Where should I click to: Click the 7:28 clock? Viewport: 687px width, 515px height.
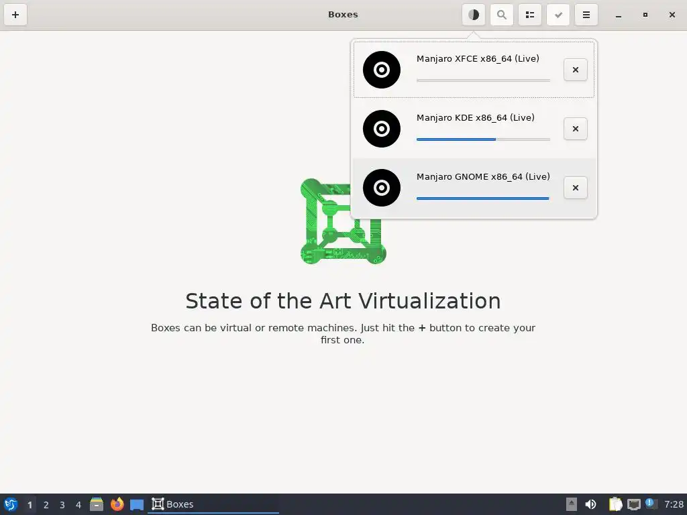pos(674,504)
